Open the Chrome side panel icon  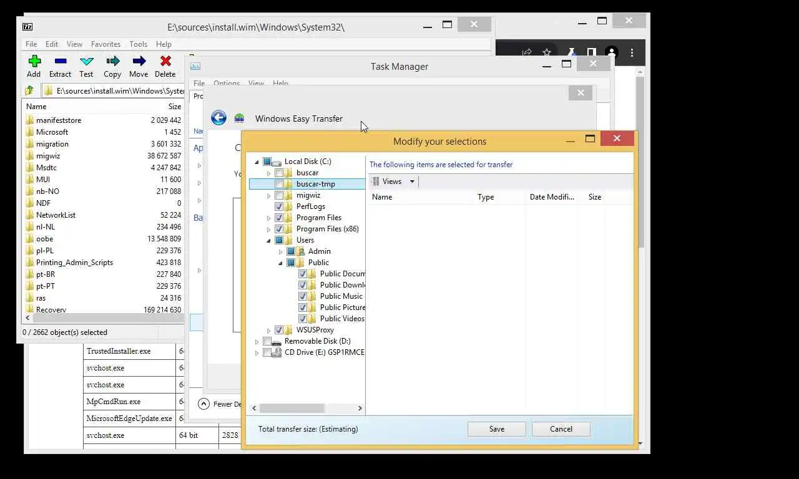click(591, 53)
